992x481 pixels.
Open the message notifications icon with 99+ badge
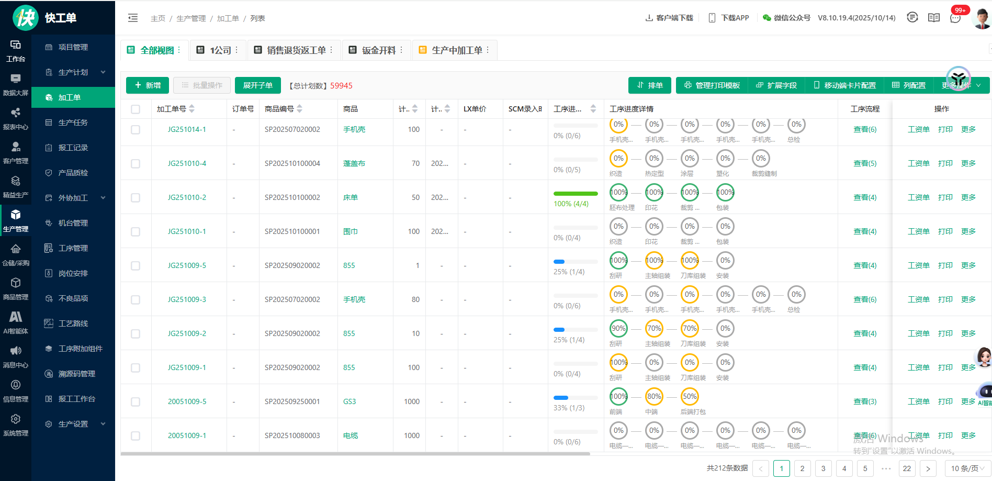955,18
